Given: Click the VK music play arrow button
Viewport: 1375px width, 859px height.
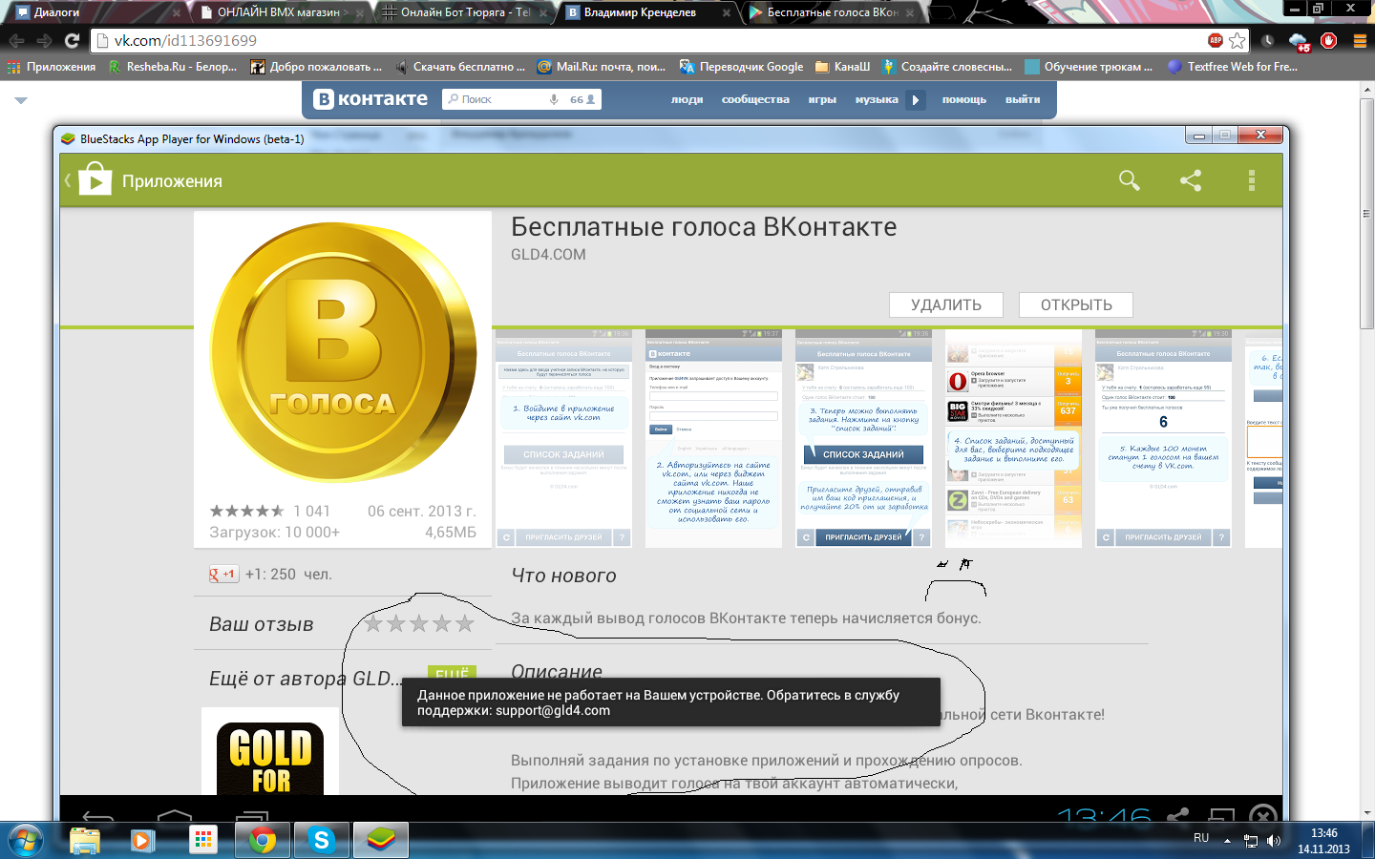Looking at the screenshot, I should pyautogui.click(x=916, y=99).
